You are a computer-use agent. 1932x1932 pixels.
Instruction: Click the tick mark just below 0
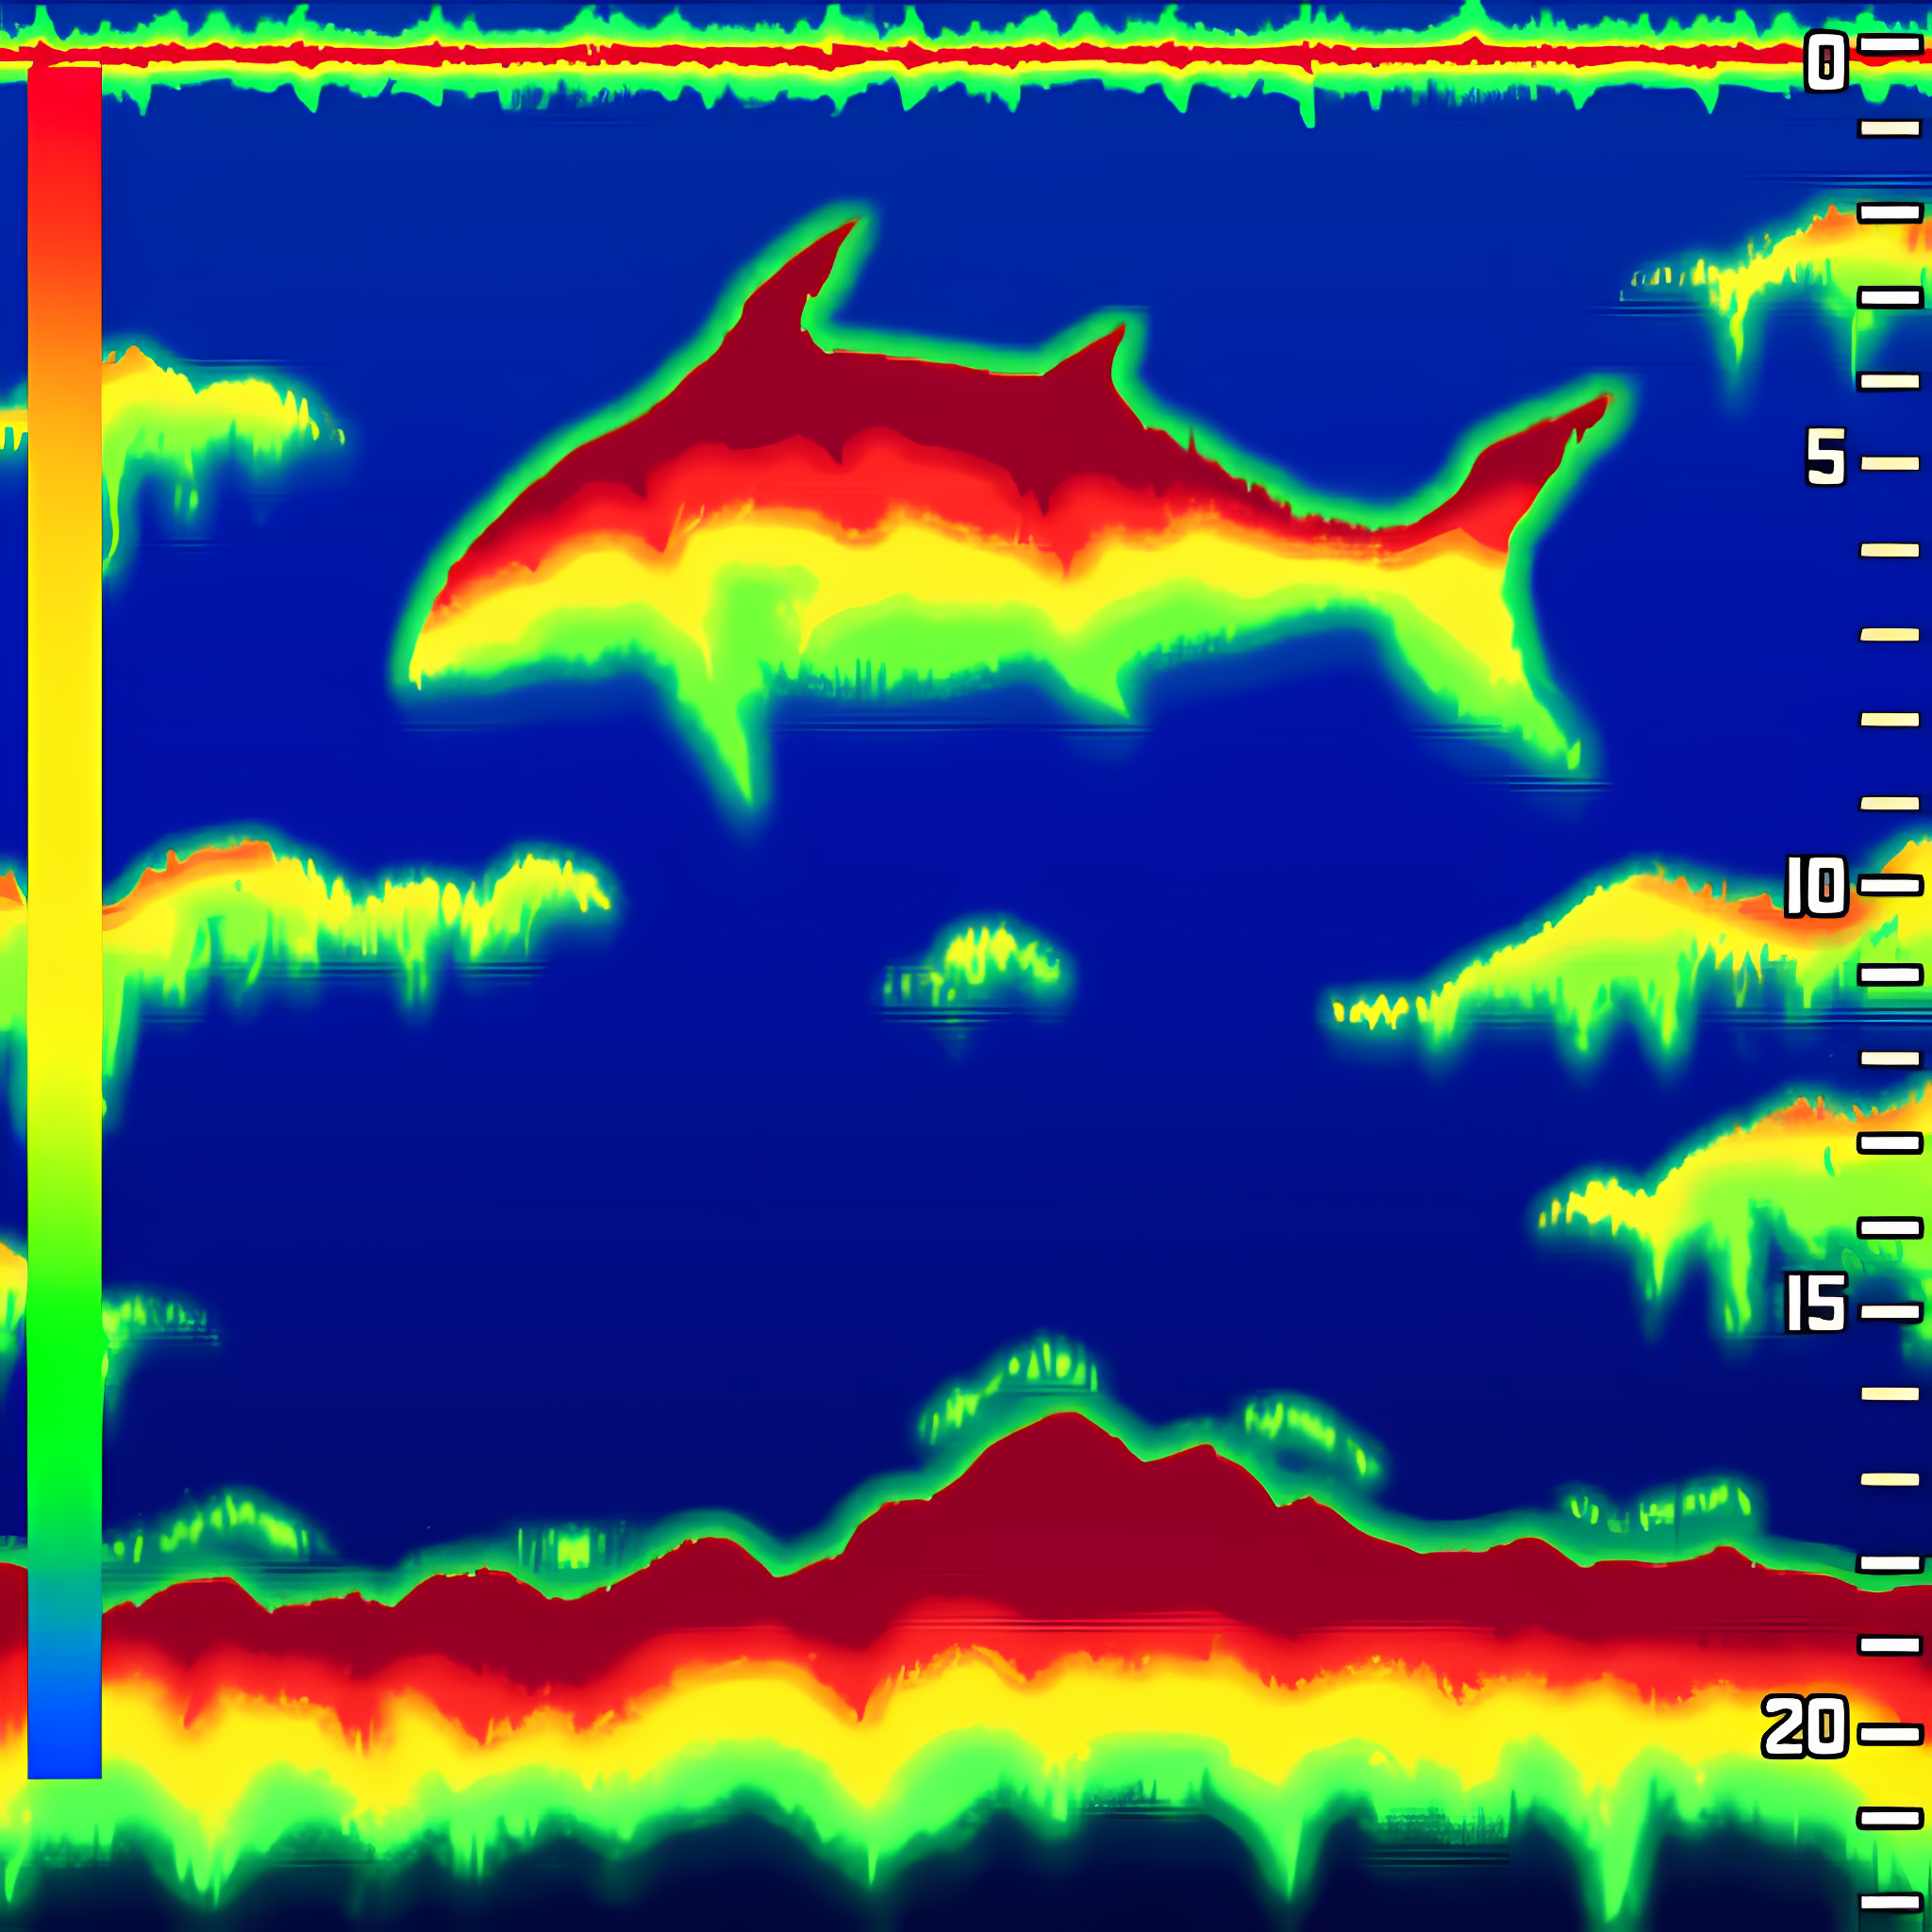point(1889,128)
